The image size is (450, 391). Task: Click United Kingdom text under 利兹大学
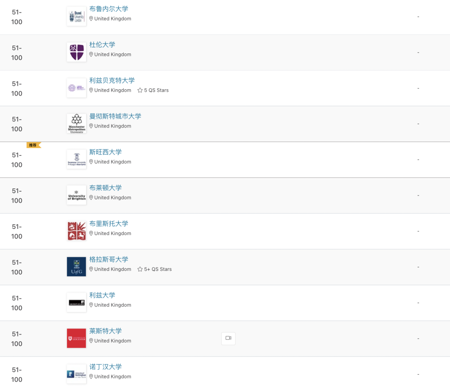[113, 305]
